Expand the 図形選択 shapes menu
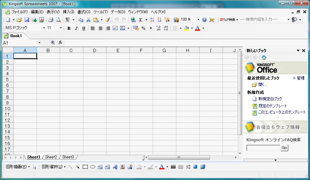Screen dimensions: 310x180 [54, 167]
